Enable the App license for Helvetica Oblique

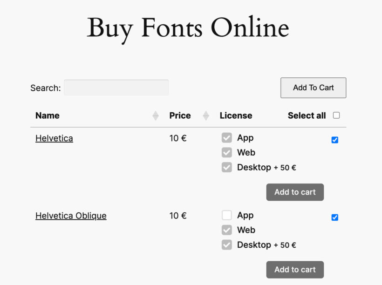click(x=226, y=215)
